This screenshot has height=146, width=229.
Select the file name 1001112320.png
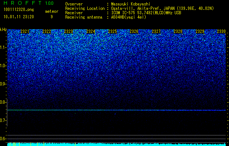pyautogui.click(x=19, y=9)
